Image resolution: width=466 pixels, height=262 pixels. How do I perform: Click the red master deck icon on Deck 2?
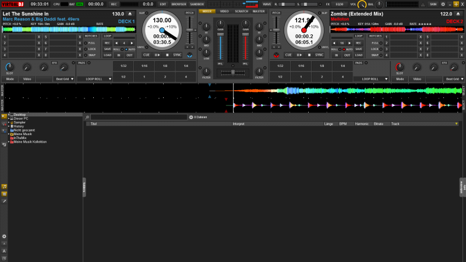(276, 55)
